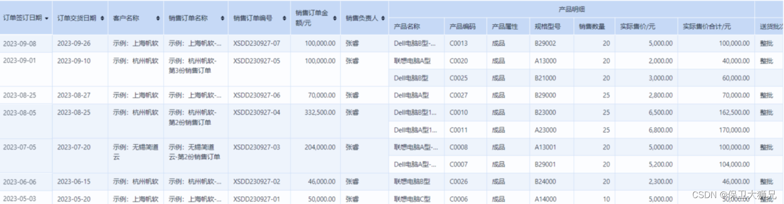Click the 订单交货日期 column header text

[x=77, y=18]
